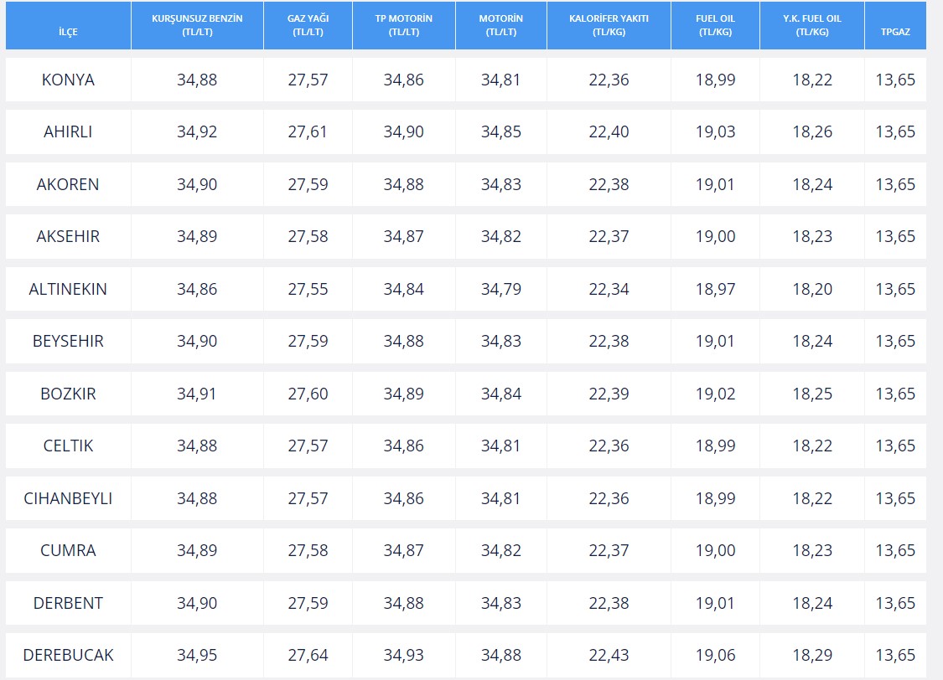Screen dimensions: 943x680
Task: Select the BOZKIR district cell
Action: (x=68, y=394)
